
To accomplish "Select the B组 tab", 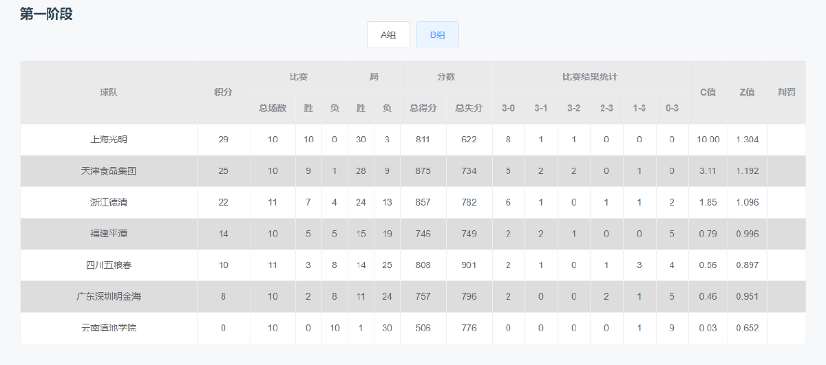I will 437,34.
